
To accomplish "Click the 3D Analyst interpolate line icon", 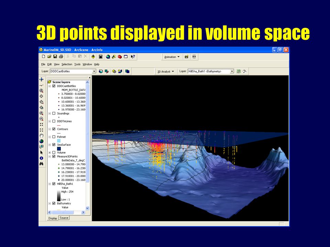I will 239,71.
